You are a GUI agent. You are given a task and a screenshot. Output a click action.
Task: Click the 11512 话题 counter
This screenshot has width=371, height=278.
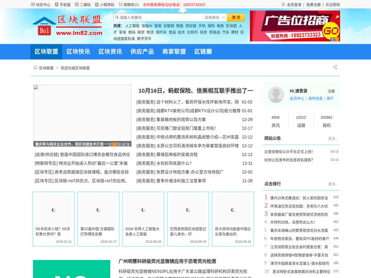301,121
